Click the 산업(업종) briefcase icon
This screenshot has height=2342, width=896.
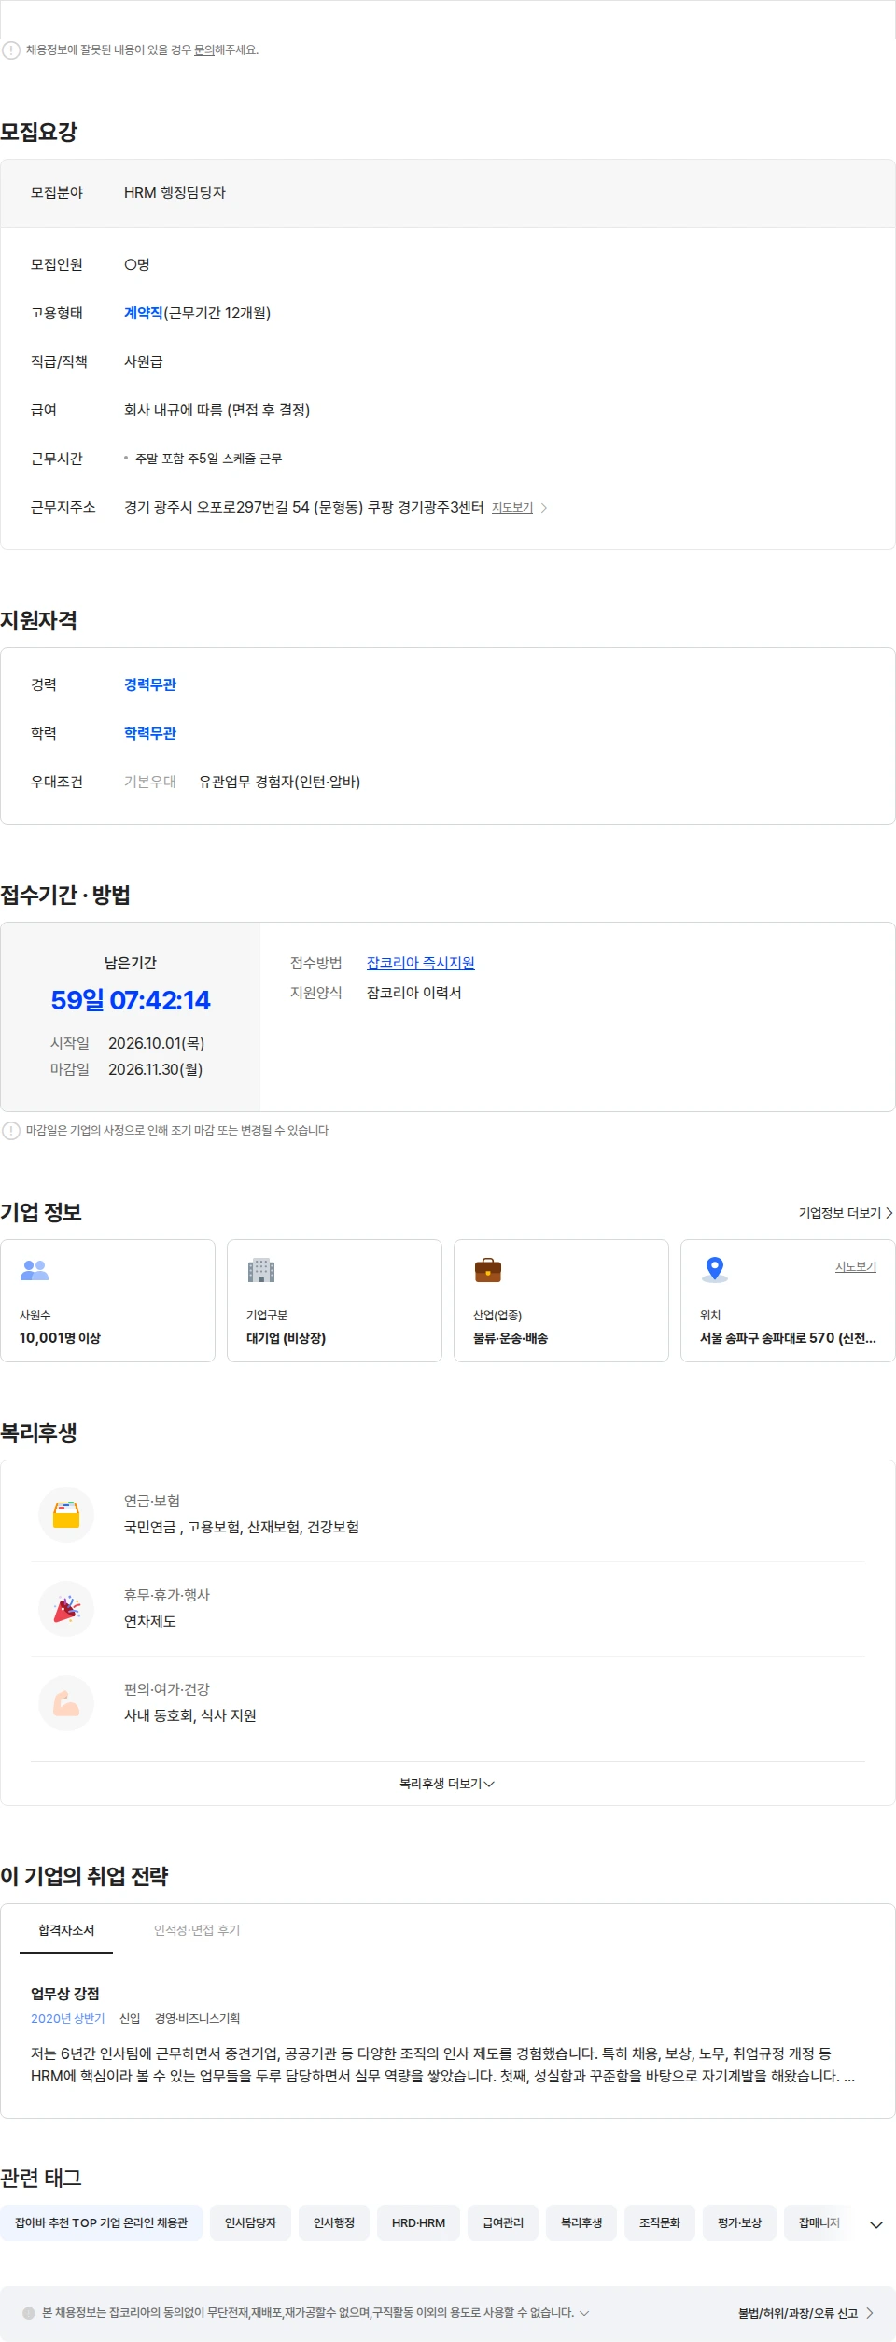(x=488, y=1270)
